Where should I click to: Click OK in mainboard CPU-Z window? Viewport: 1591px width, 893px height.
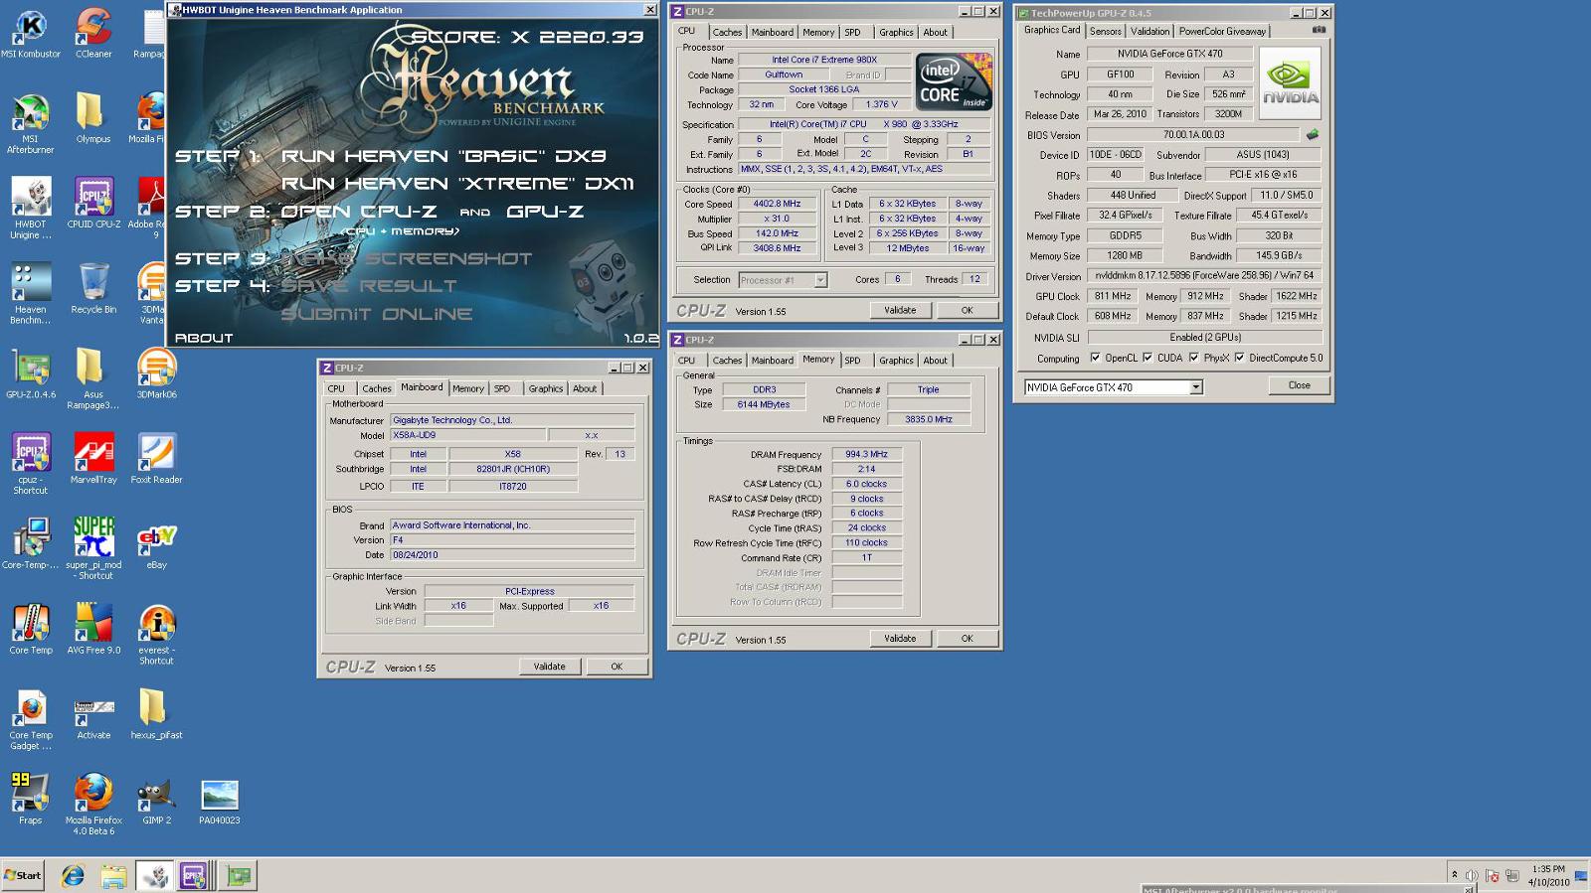617,667
